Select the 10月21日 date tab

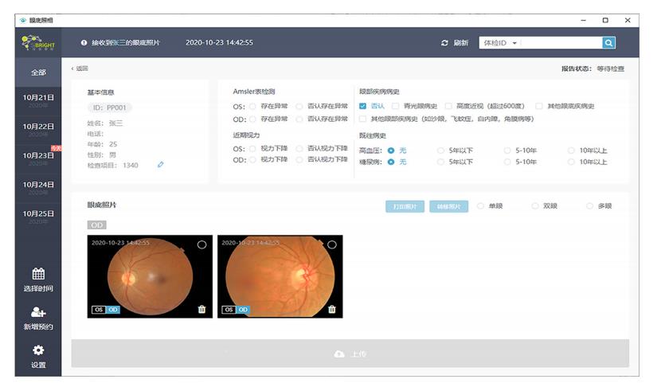point(37,100)
